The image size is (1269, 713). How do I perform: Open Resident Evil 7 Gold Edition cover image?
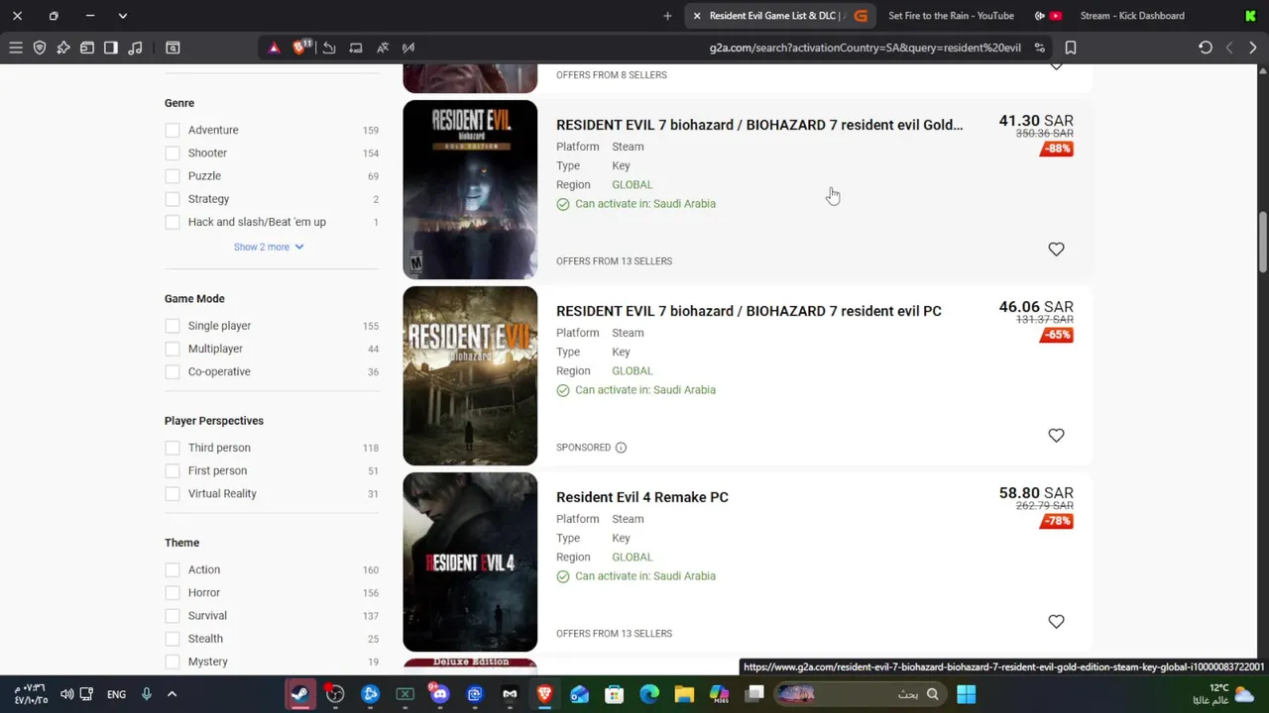[470, 189]
